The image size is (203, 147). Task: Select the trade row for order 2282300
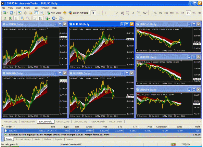103,131
